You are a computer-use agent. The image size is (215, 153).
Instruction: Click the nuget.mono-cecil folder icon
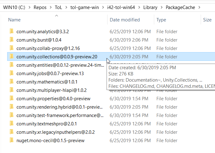point(12,140)
